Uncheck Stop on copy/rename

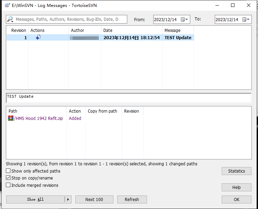[8, 178]
